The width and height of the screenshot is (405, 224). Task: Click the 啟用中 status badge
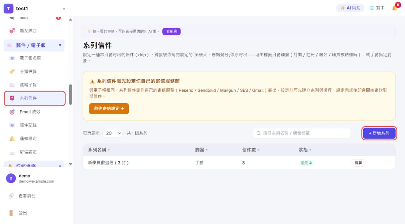(x=306, y=163)
